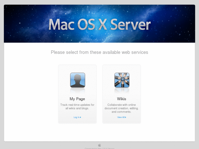199x149 pixels.
Task: Click the Apple logo in footer
Action: click(100, 145)
